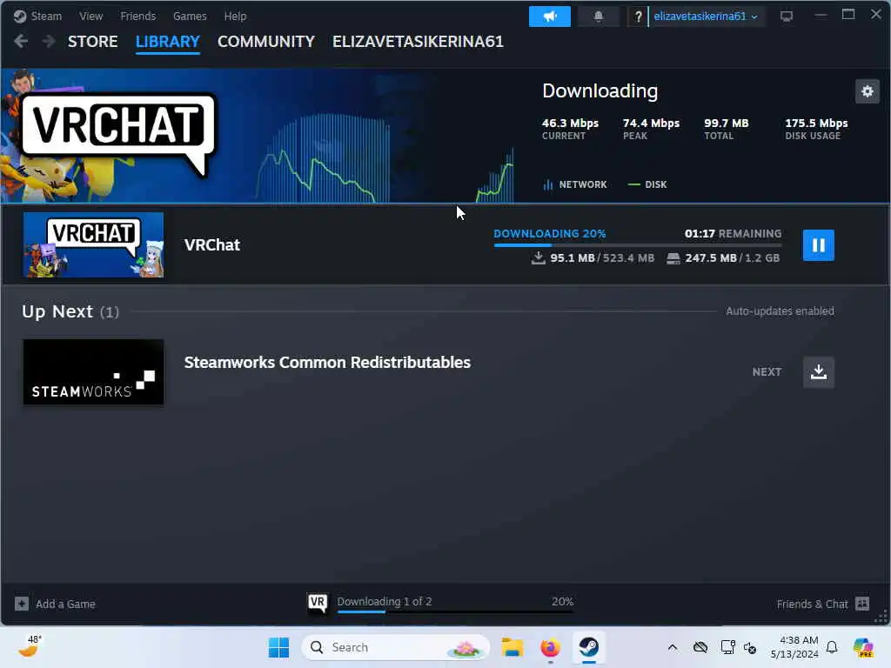Open the Friends & Chat grid icon
Image resolution: width=891 pixels, height=668 pixels.
862,604
